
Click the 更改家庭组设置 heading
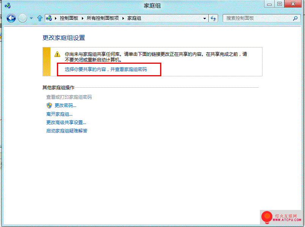64,38
